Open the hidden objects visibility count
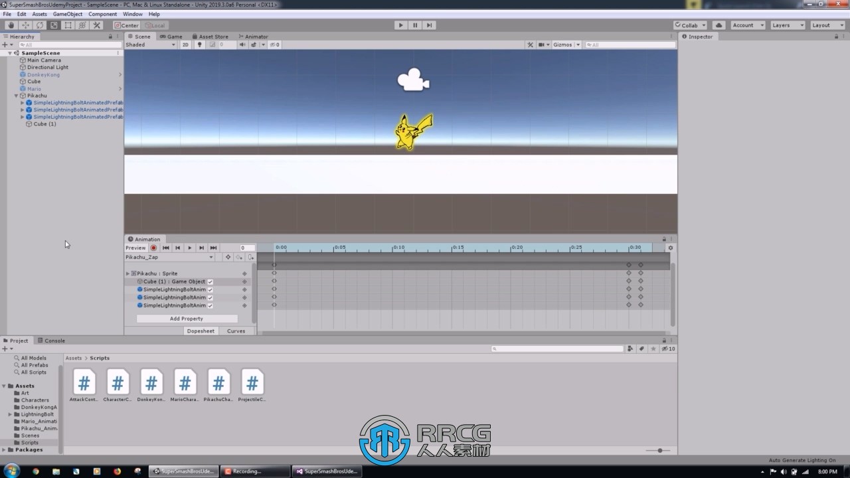The width and height of the screenshot is (850, 478). (275, 44)
